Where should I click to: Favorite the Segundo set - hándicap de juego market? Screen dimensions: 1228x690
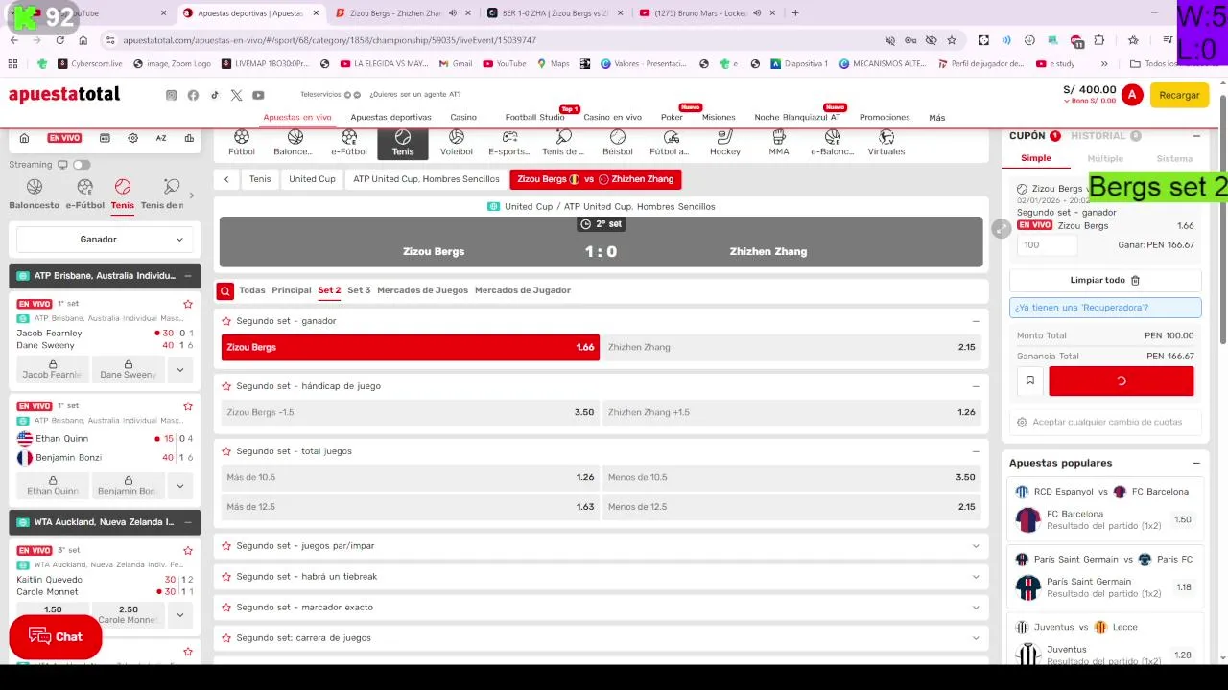[226, 386]
